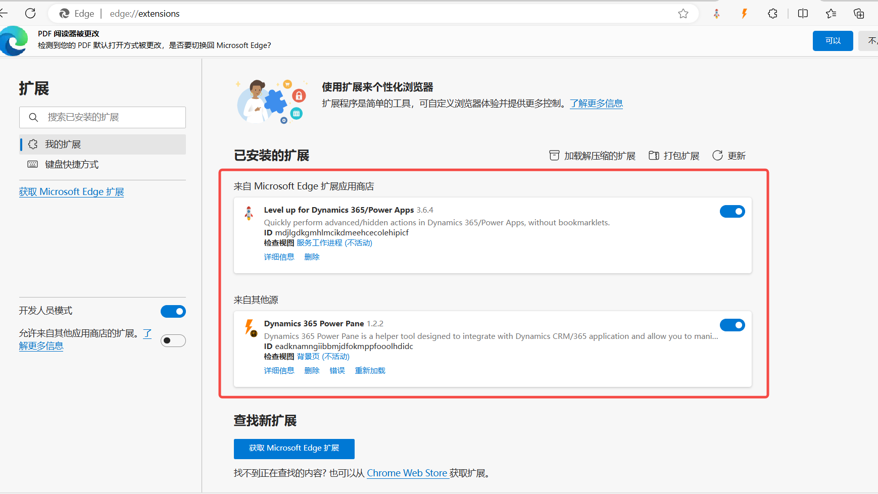Open the 获取 Microsoft Edge 扩展 sidebar link
Viewport: 878px width, 494px height.
pos(71,192)
